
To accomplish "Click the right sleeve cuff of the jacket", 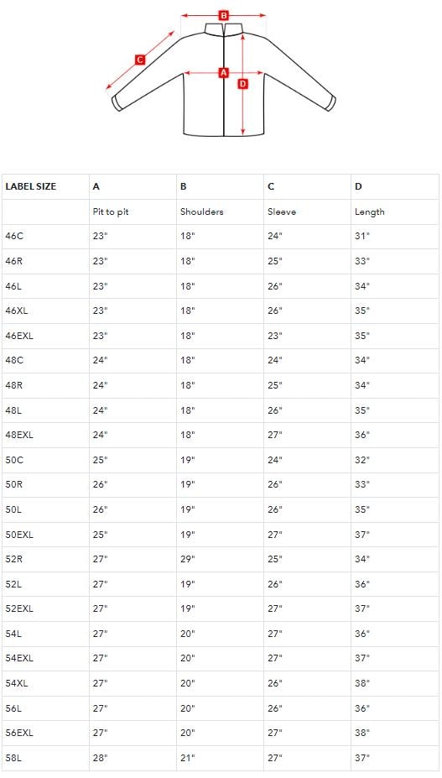I will point(331,102).
